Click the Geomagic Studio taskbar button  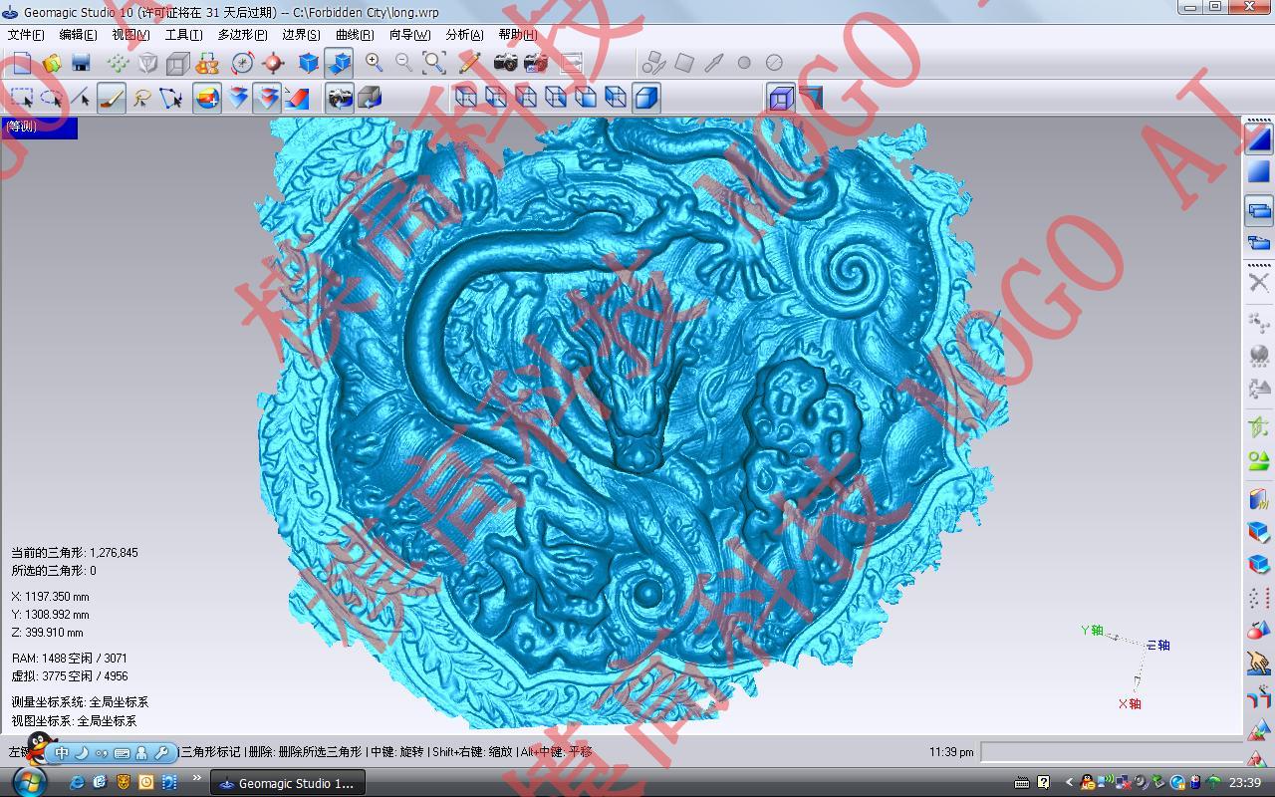[x=288, y=783]
